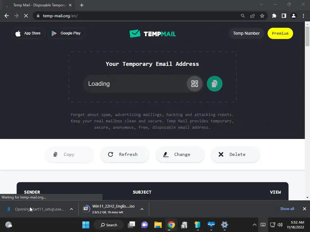Click Change to edit email address

[180, 154]
